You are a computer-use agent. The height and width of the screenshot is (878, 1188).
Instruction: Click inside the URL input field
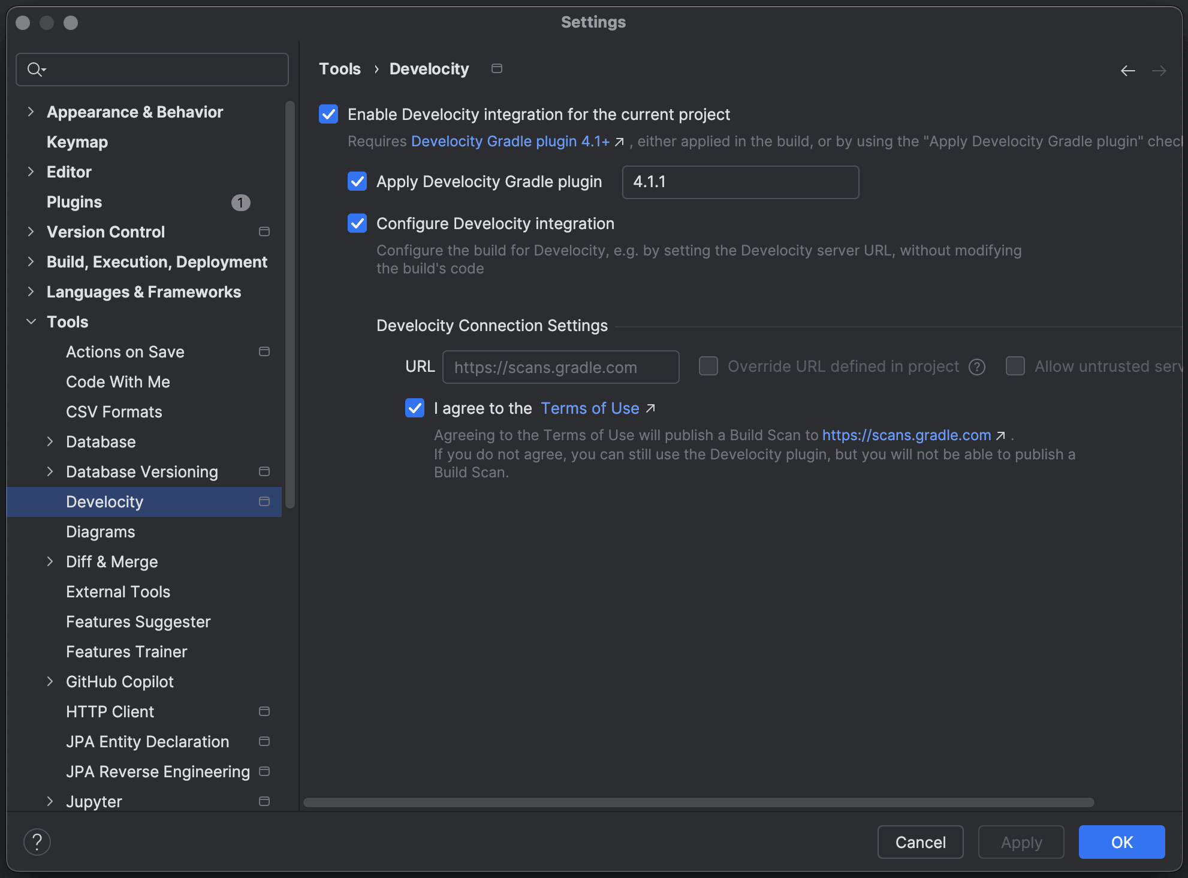tap(560, 366)
